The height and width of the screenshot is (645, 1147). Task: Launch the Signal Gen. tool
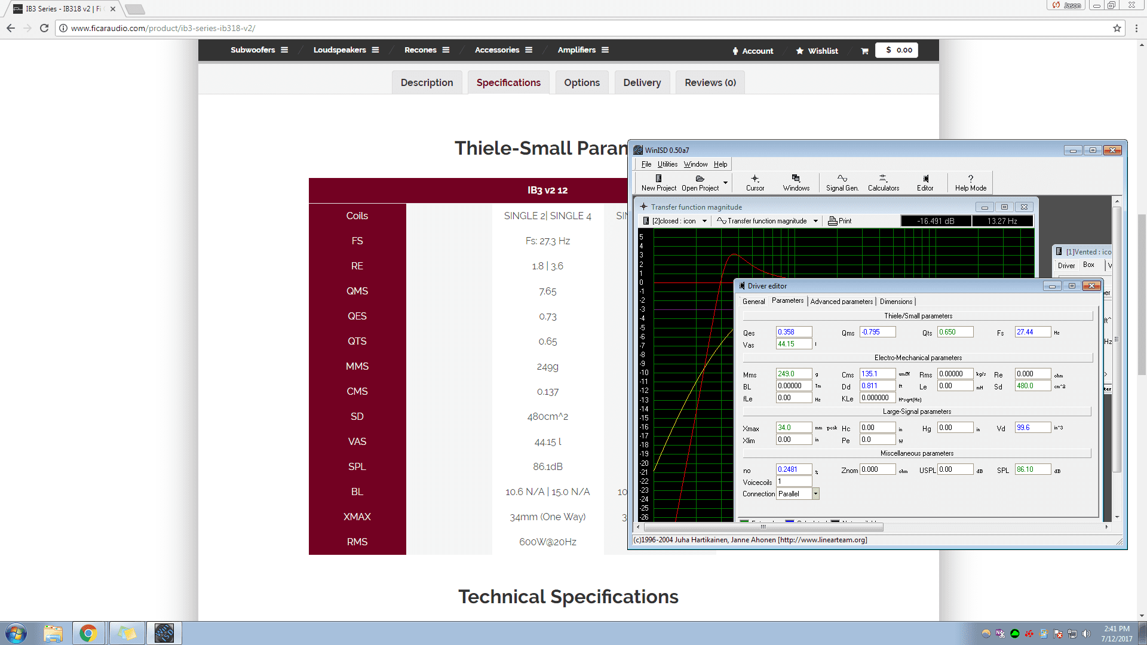842,182
